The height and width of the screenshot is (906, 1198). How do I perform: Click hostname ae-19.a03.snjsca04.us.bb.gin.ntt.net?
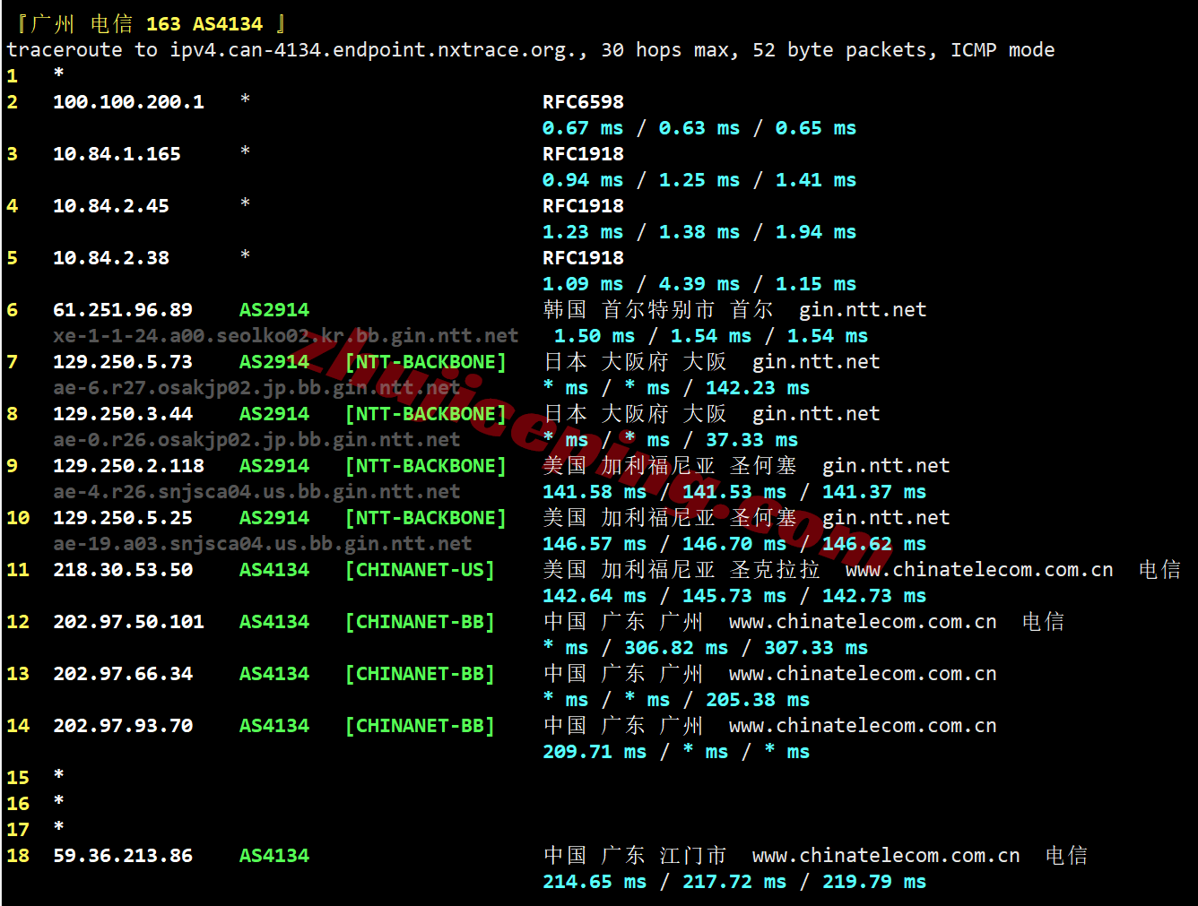[x=262, y=544]
